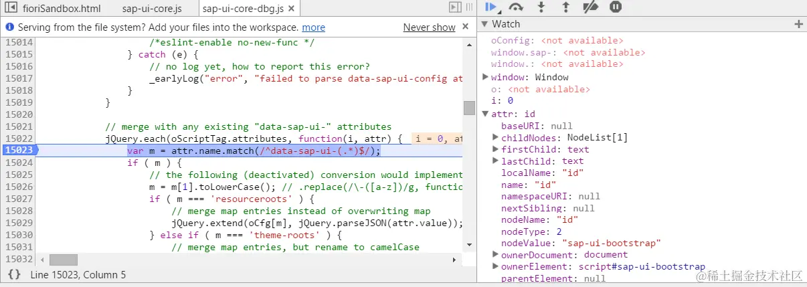
Task: Click 'Never show' in info bar
Action: point(429,27)
